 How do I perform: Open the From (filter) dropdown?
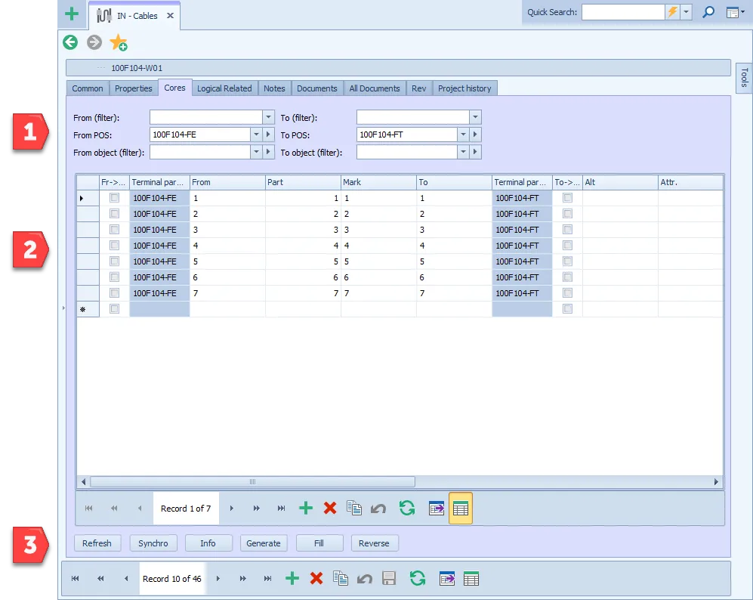(268, 117)
